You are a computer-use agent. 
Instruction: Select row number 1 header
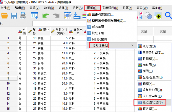point(9,38)
